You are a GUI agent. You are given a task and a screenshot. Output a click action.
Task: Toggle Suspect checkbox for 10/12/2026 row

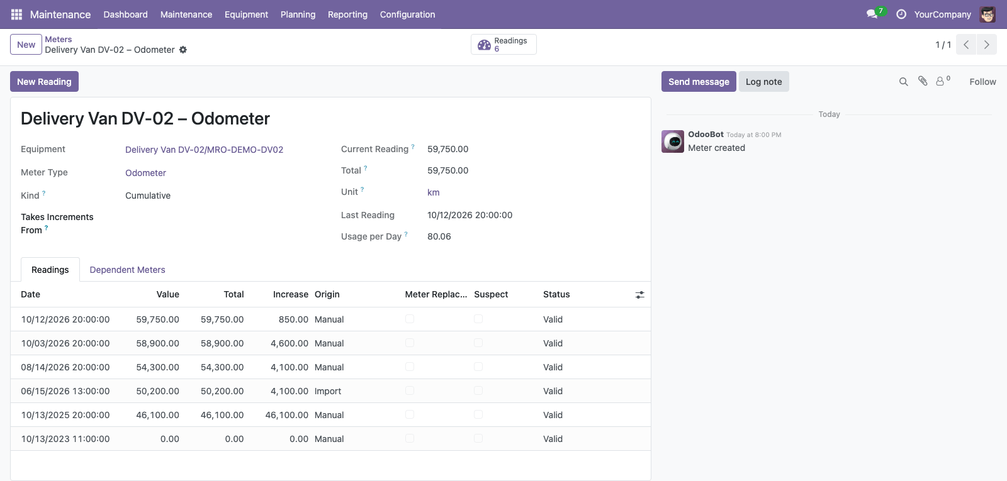tap(478, 319)
